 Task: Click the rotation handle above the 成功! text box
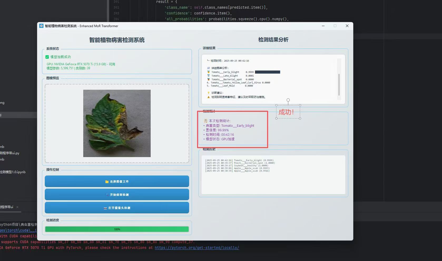(x=288, y=100)
